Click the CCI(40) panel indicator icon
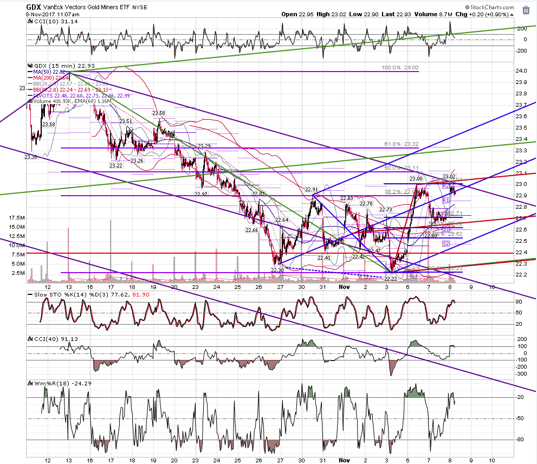Screen dimensions: 537x464 tap(30, 339)
